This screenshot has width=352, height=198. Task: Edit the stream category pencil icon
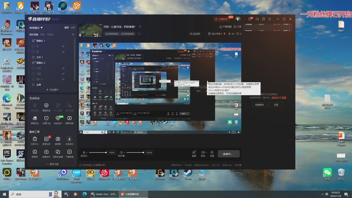139,34
